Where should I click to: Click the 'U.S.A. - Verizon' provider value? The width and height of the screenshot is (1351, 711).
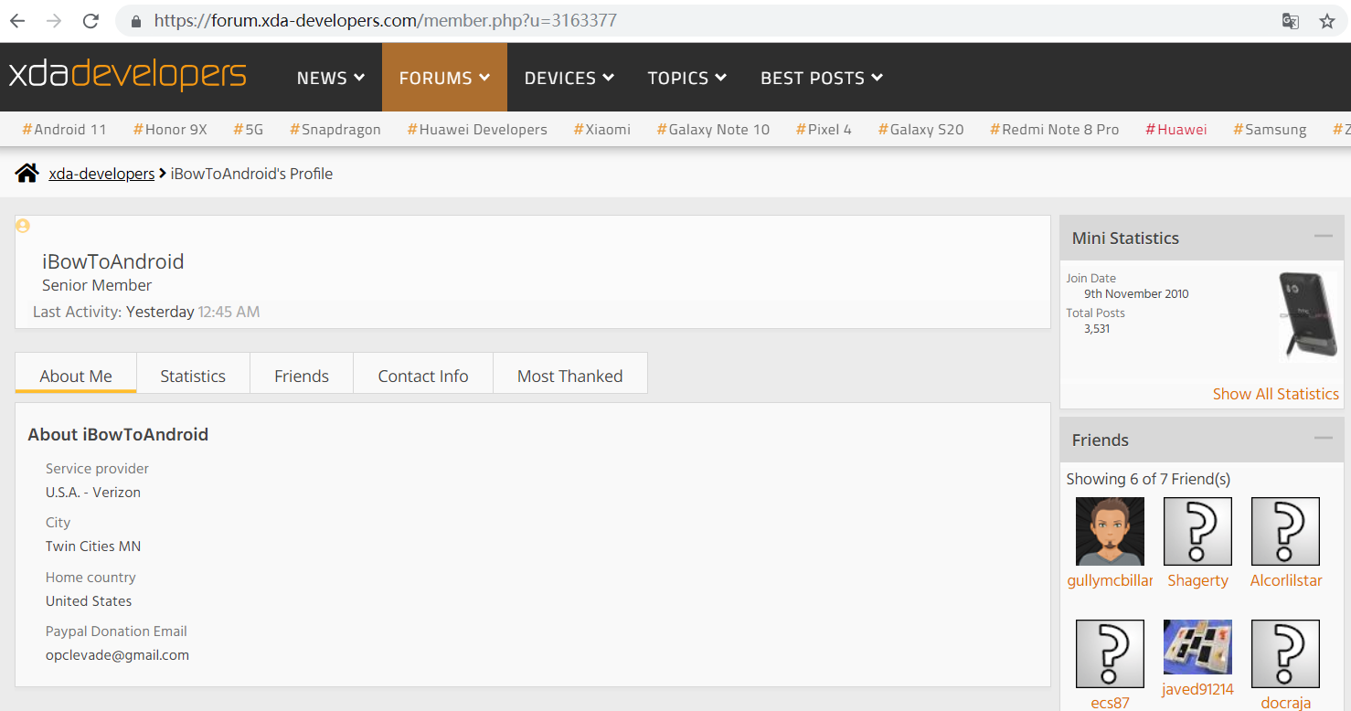(93, 492)
